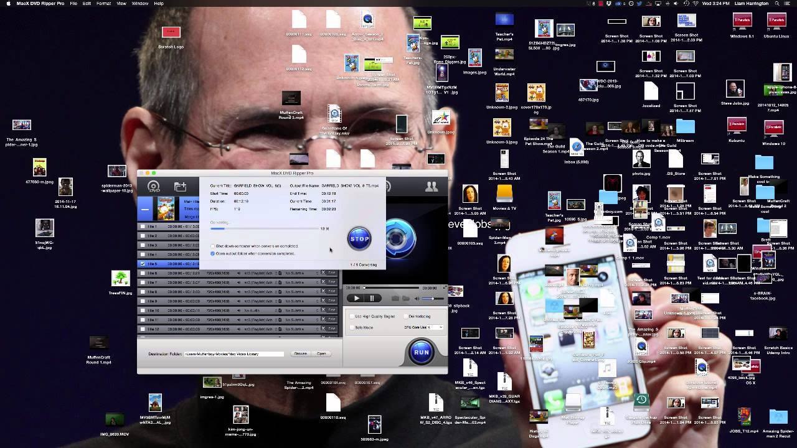Open Notification Center icon in menu bar

tap(788, 4)
